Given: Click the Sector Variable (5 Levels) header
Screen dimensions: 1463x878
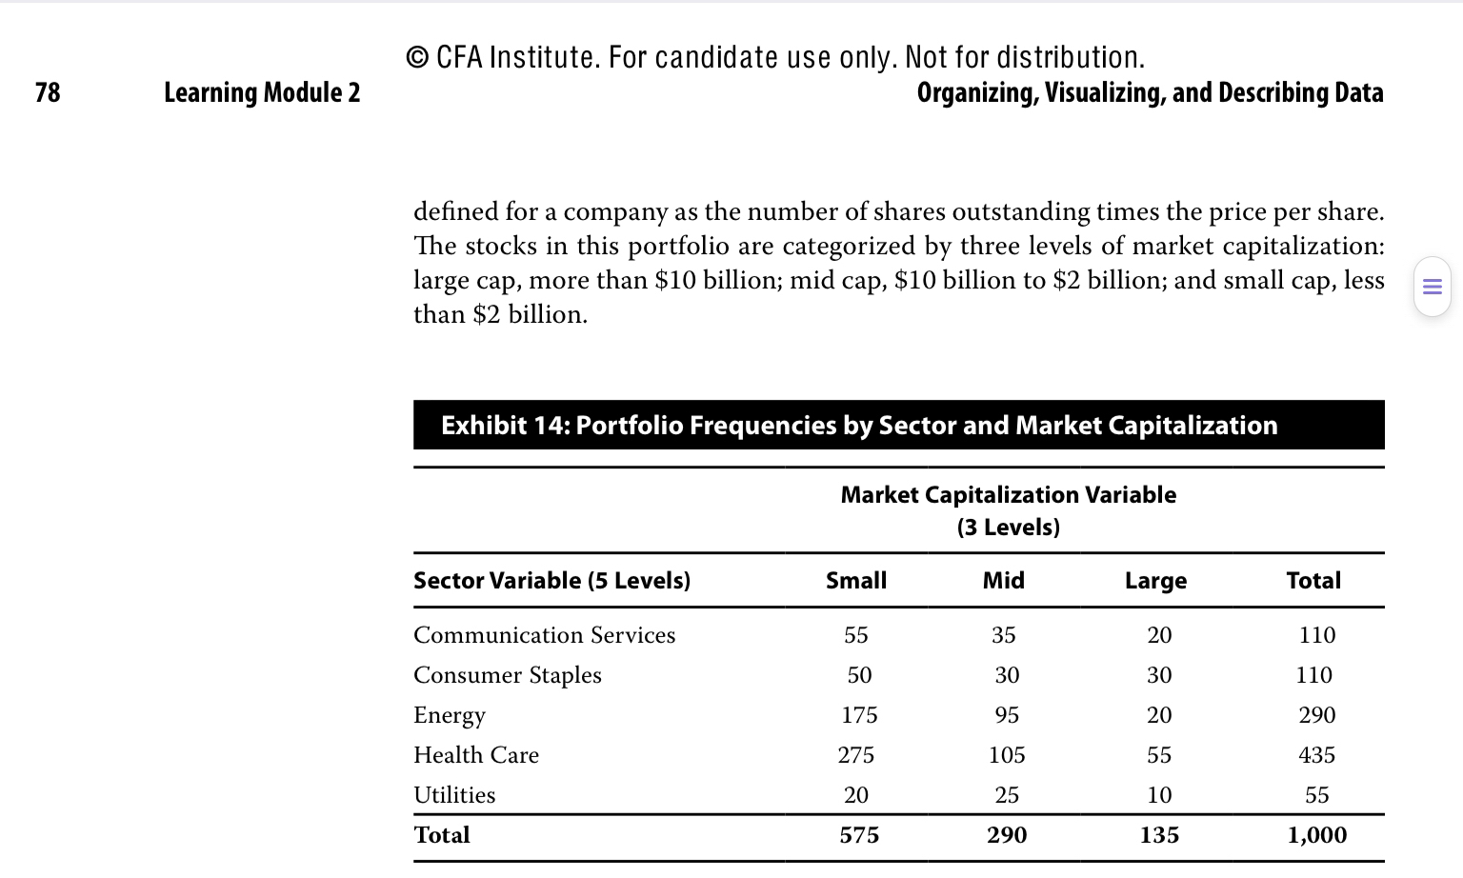Looking at the screenshot, I should 551,580.
